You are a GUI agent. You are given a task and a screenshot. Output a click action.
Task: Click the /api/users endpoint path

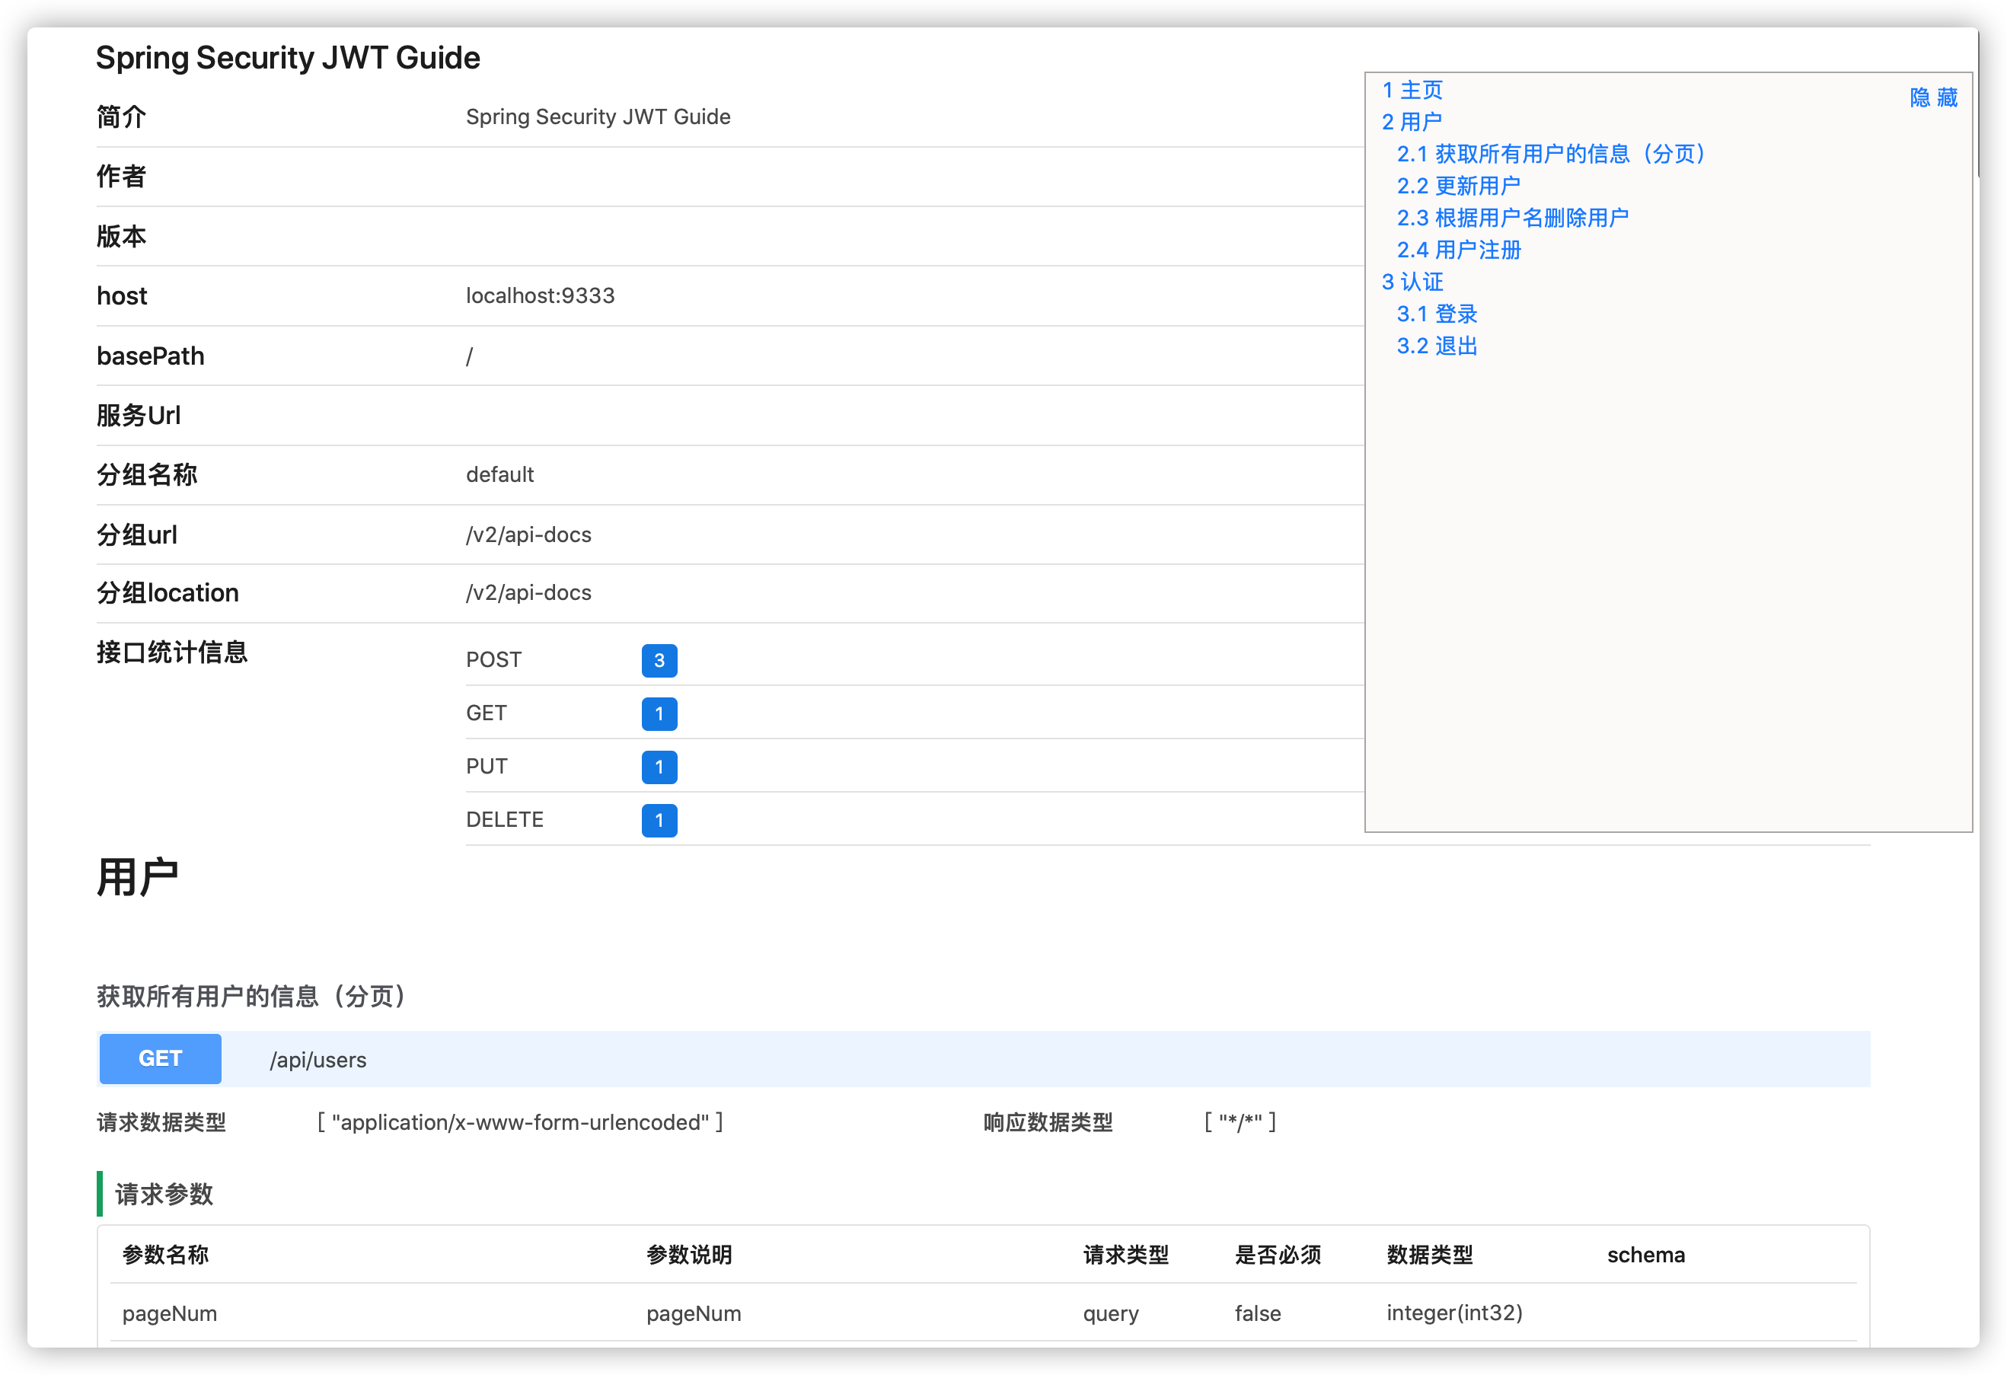tap(317, 1060)
